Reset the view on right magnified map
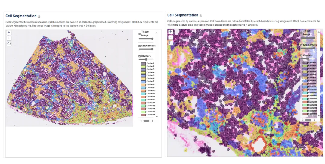The image size is (325, 164). [x=171, y=43]
